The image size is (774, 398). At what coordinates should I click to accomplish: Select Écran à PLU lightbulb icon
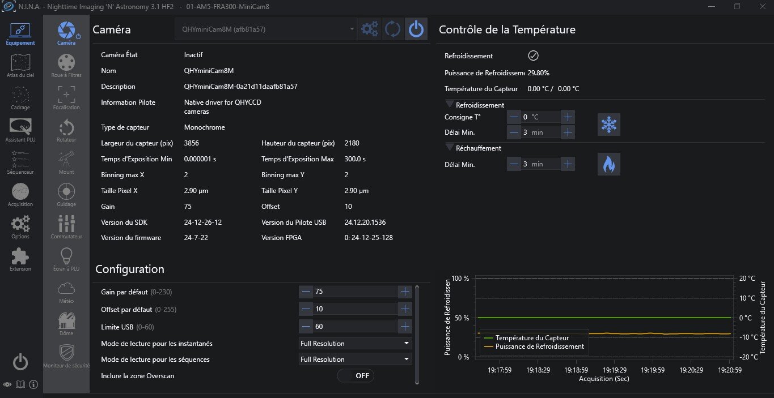pos(66,260)
